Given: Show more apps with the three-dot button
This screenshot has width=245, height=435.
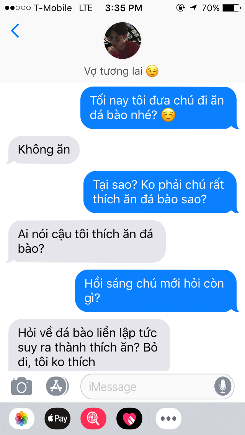Looking at the screenshot, I should click(x=168, y=419).
